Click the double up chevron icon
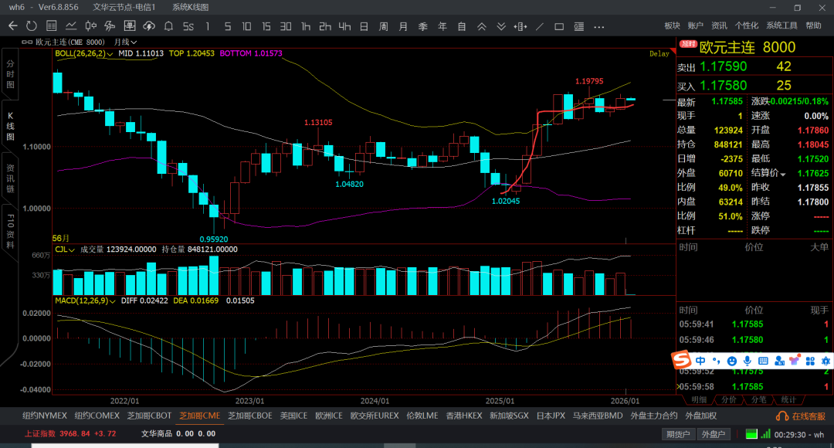834x448 pixels. point(481,26)
